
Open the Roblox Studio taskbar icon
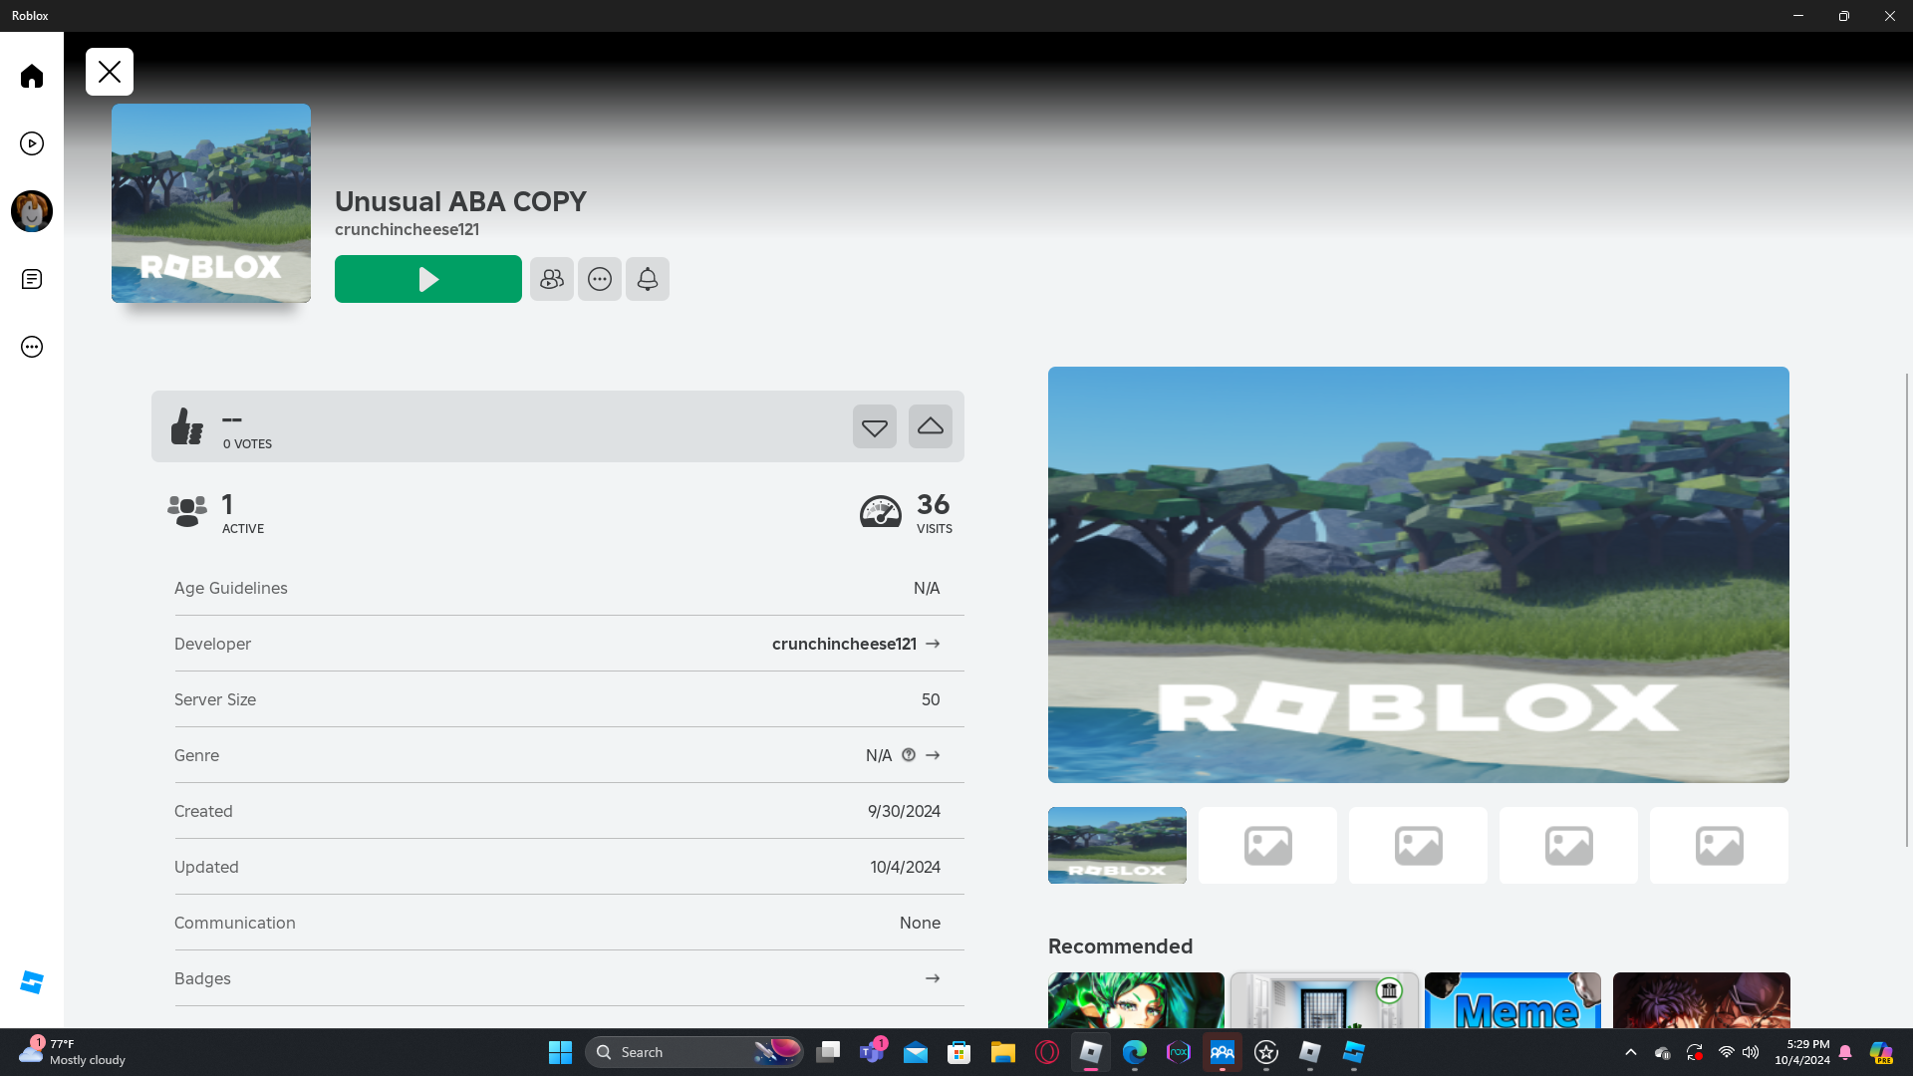coord(1354,1052)
